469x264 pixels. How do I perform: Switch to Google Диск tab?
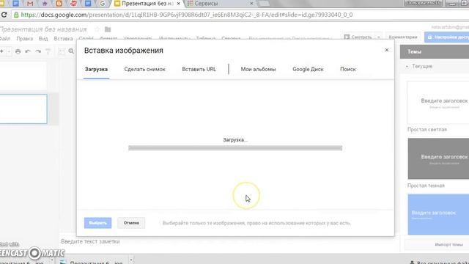[x=308, y=69]
